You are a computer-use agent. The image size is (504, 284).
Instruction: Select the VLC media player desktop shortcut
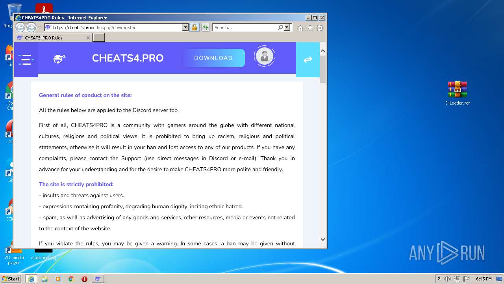(x=14, y=256)
